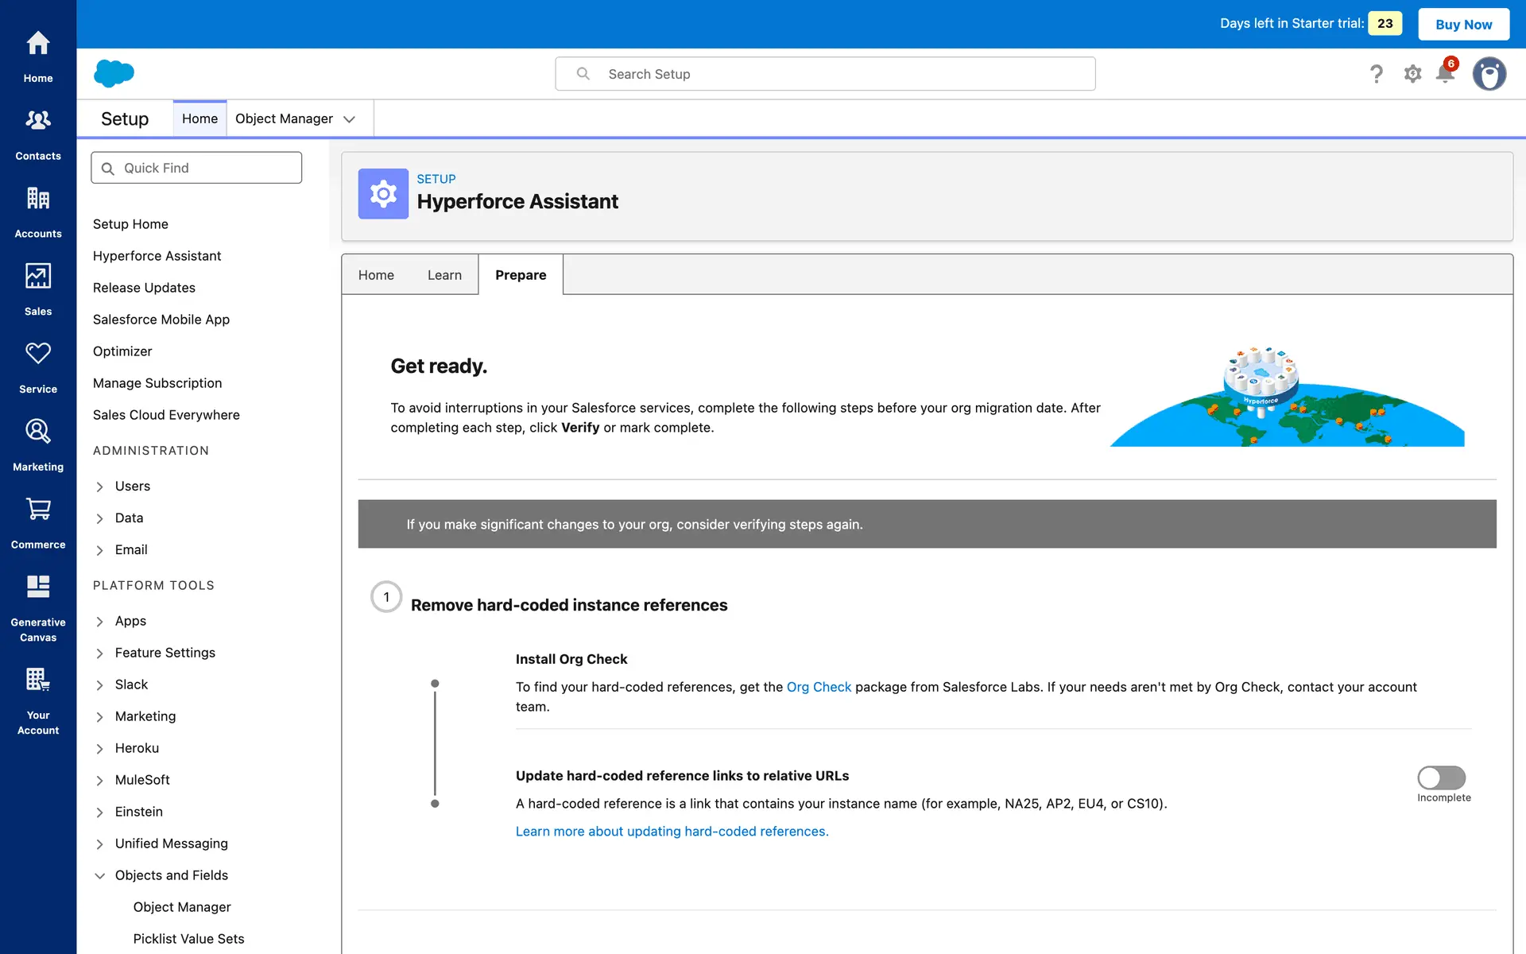This screenshot has width=1526, height=954.
Task: Click the Buy Now button
Action: pyautogui.click(x=1462, y=24)
